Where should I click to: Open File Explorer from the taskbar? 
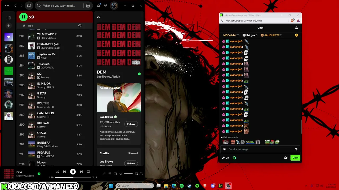(x=166, y=186)
